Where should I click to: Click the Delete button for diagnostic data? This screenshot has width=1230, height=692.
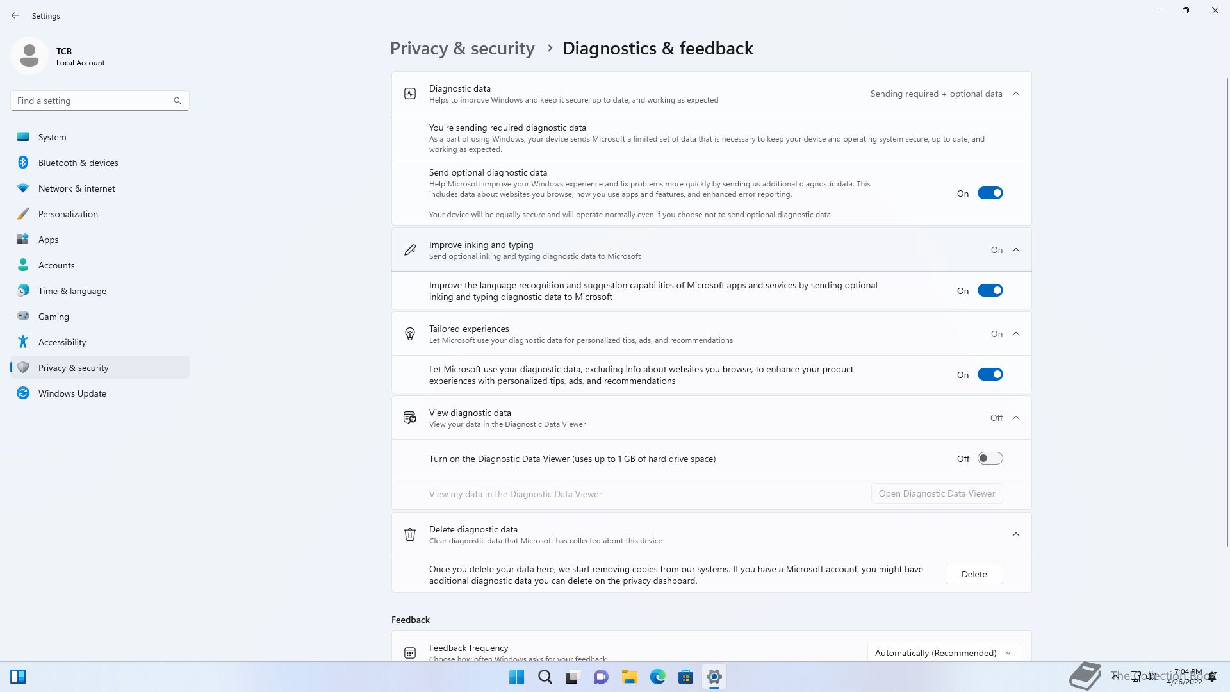click(x=974, y=575)
